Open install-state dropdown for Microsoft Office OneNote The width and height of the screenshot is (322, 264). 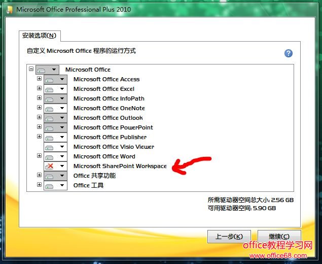click(x=55, y=108)
